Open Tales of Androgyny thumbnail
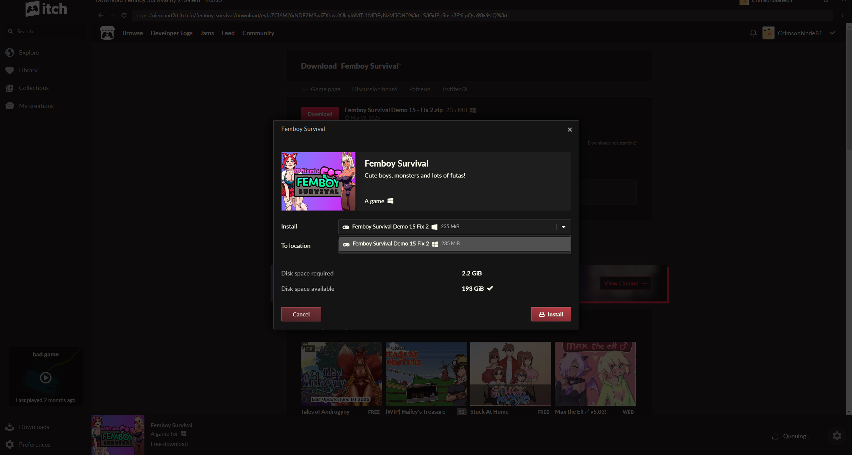Image resolution: width=852 pixels, height=455 pixels. click(341, 374)
